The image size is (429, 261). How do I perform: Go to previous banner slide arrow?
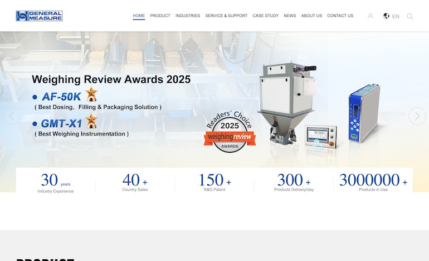pyautogui.click(x=12, y=116)
